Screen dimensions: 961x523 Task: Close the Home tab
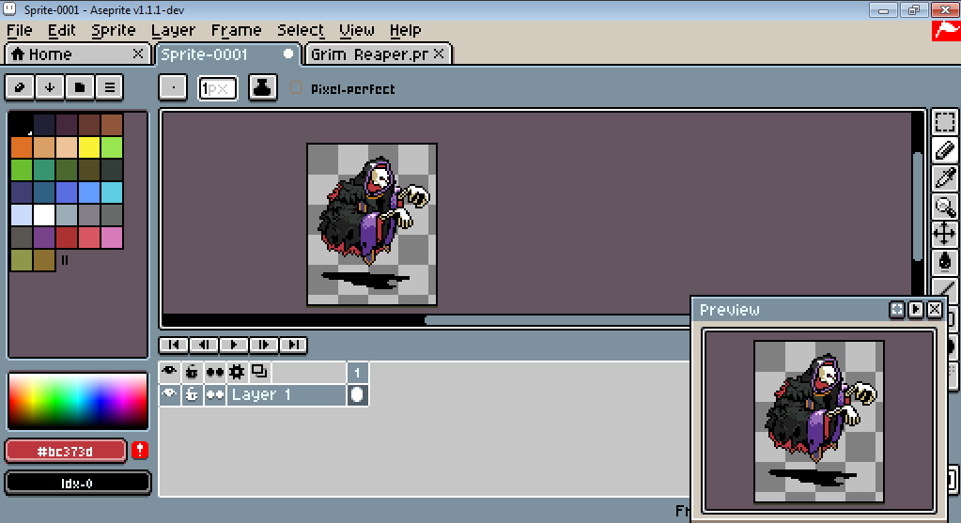click(138, 54)
